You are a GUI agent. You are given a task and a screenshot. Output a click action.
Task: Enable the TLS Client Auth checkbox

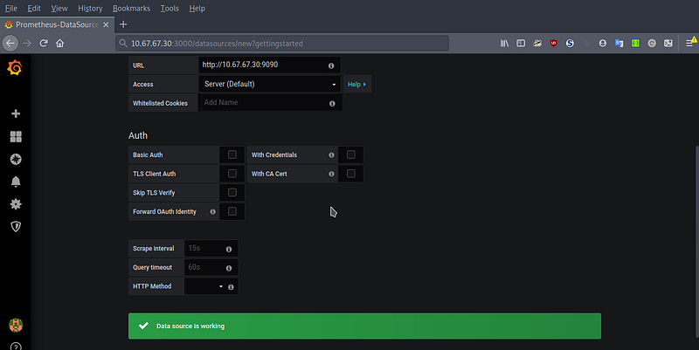point(232,174)
